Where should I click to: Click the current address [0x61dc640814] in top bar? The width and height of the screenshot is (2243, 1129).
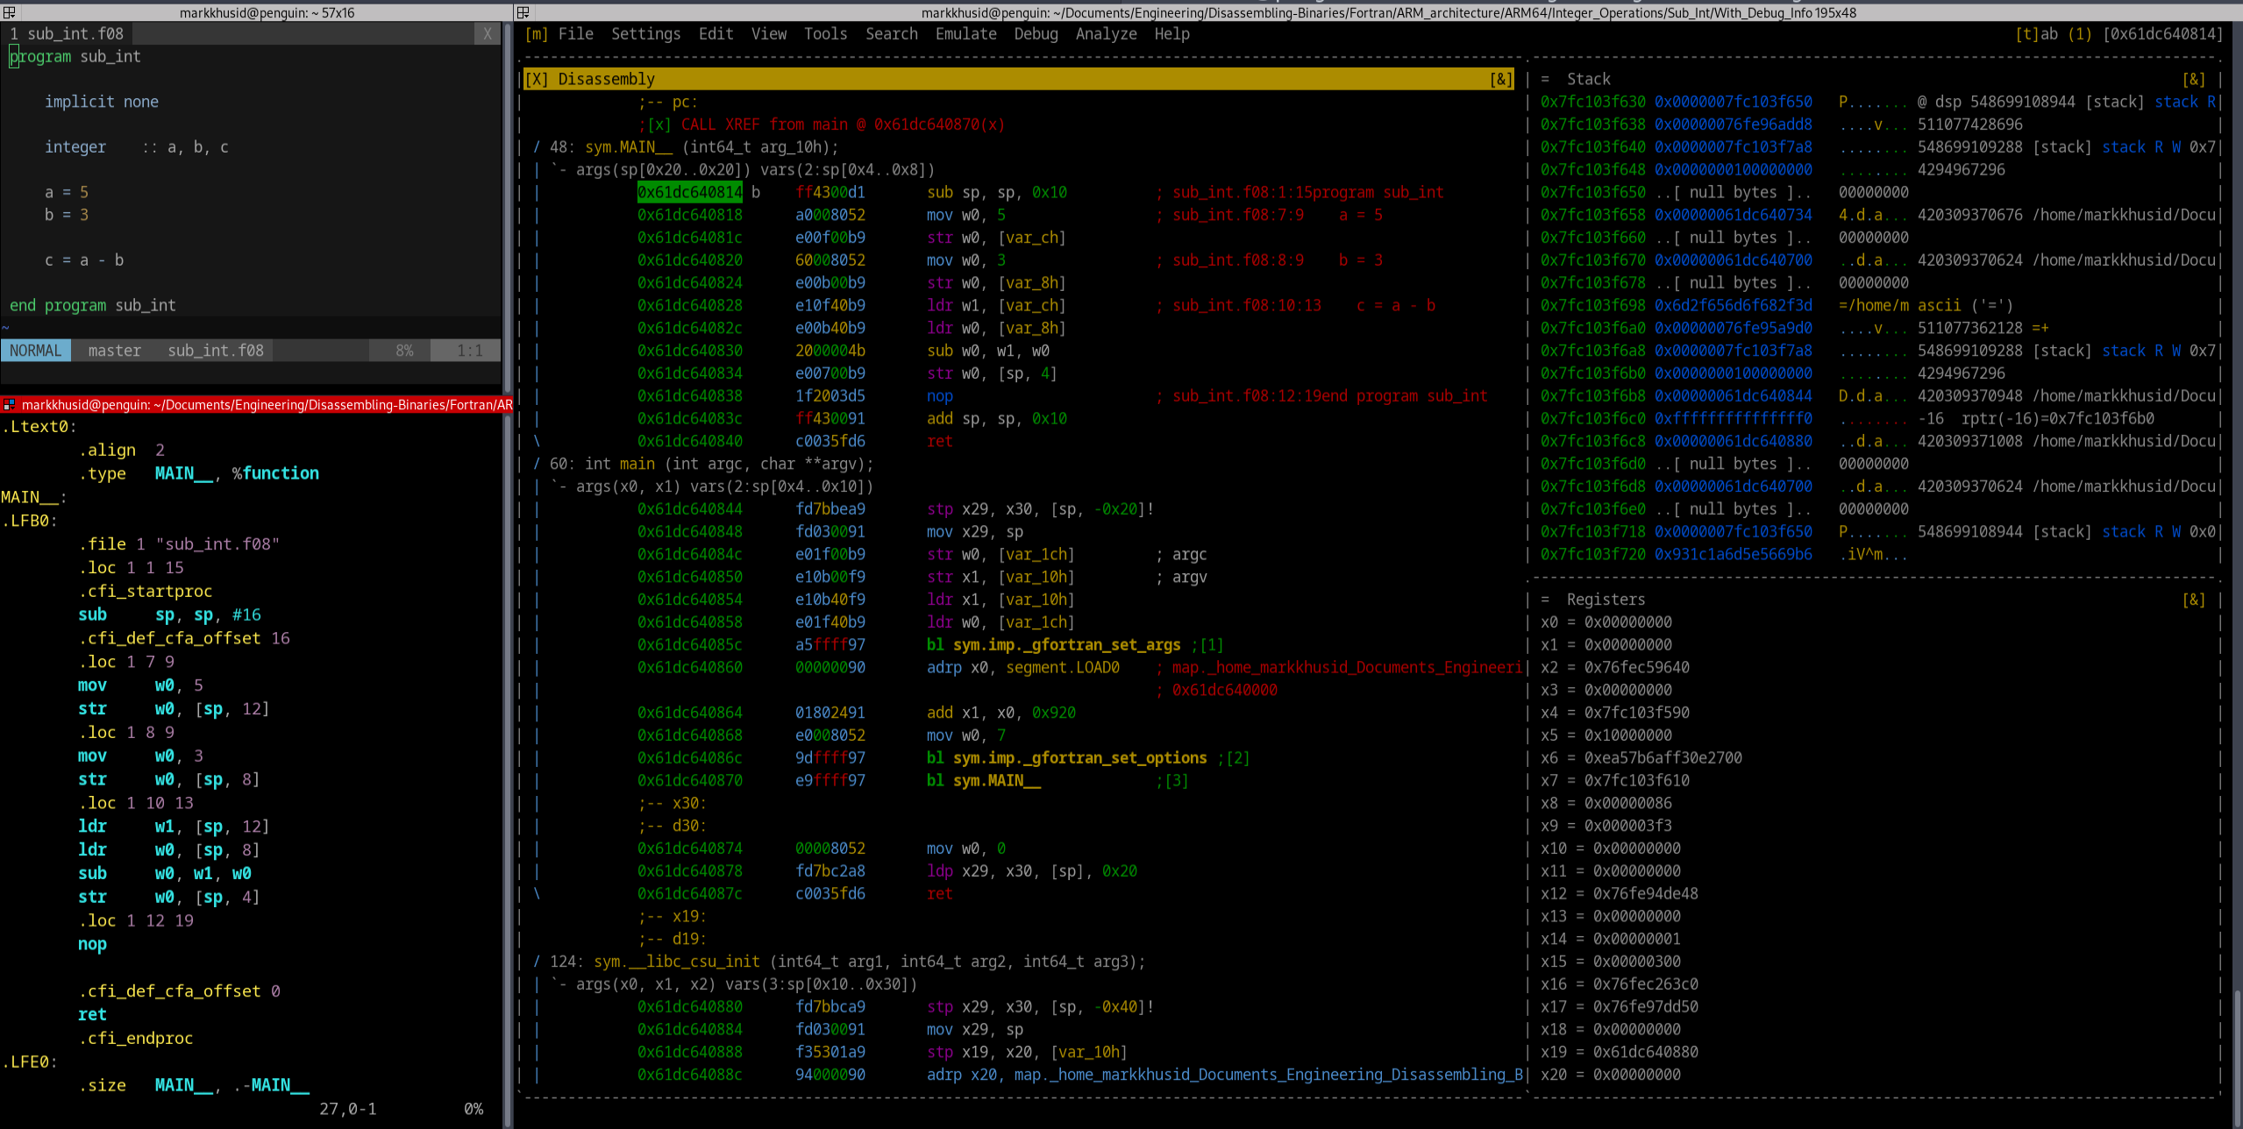tap(2162, 34)
